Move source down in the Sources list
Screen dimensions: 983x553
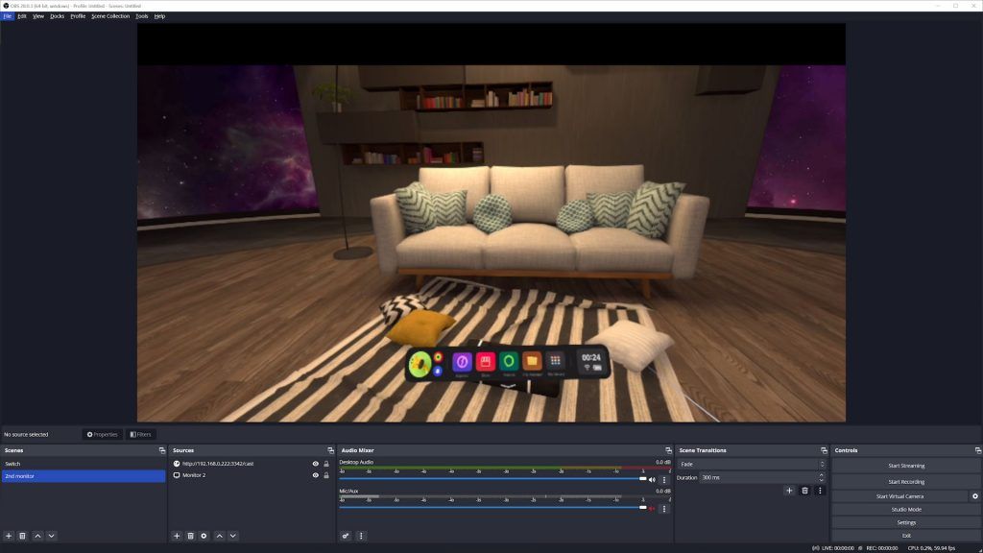point(233,536)
